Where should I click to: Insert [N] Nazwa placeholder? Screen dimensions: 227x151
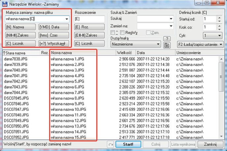pyautogui.click(x=20, y=27)
